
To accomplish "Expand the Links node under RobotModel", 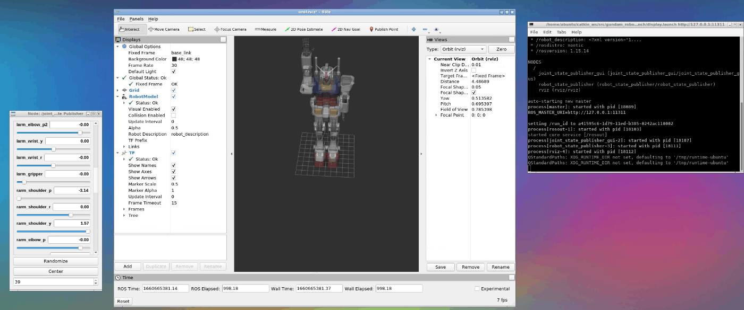I will pyautogui.click(x=124, y=146).
